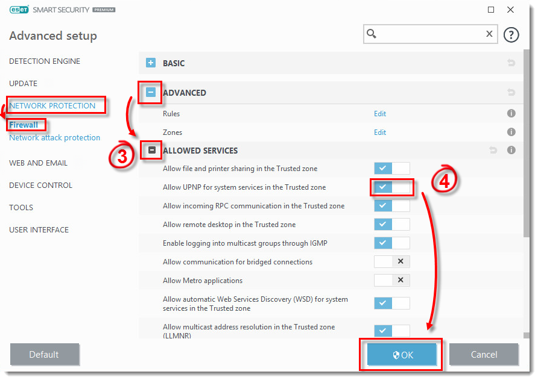Revert the Basic section with undo arrow
The height and width of the screenshot is (377, 535).
point(511,63)
